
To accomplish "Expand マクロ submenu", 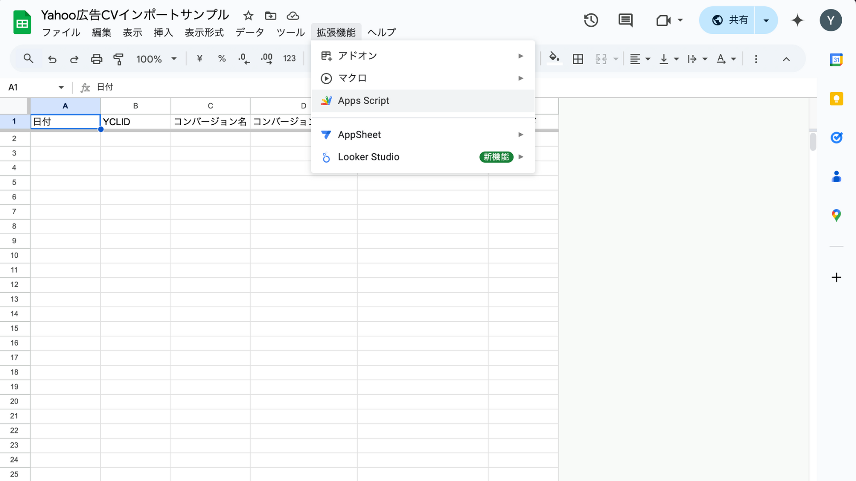I will (423, 78).
